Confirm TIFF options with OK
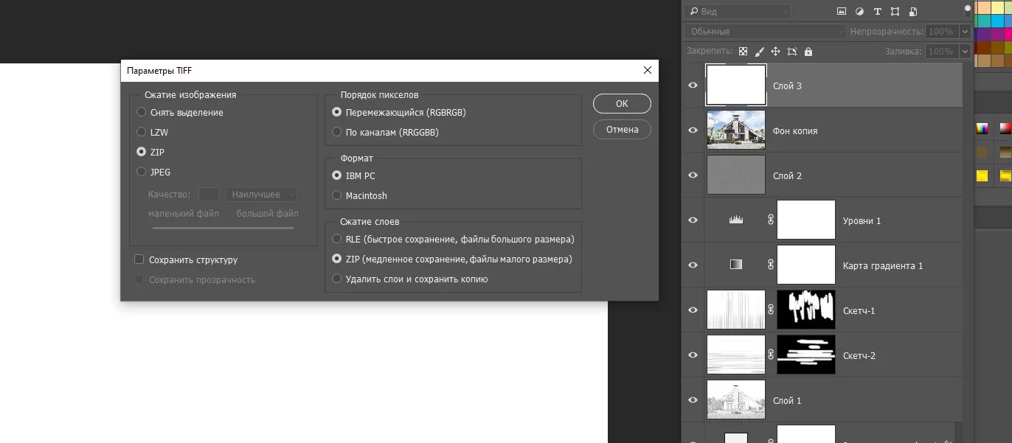This screenshot has height=443, width=1012. (622, 103)
